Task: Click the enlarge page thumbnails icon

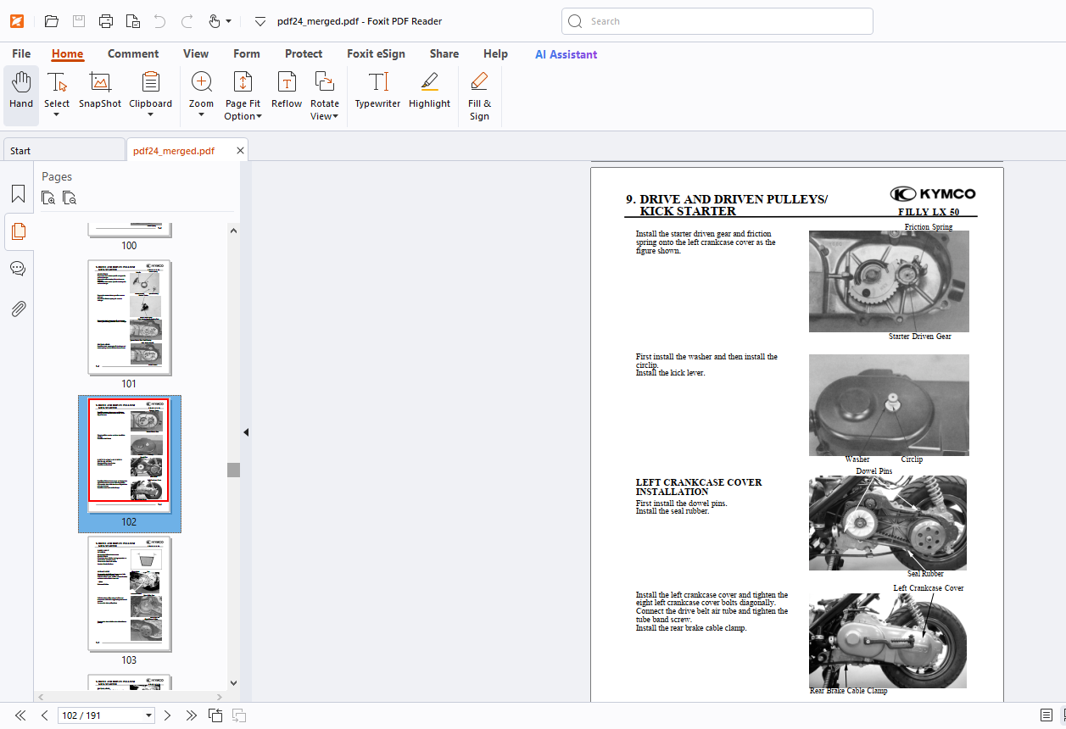Action: click(49, 198)
